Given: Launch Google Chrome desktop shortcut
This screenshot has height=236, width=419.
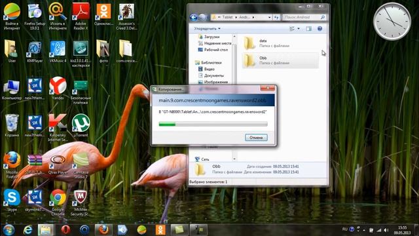Looking at the screenshot, I should (x=58, y=203).
